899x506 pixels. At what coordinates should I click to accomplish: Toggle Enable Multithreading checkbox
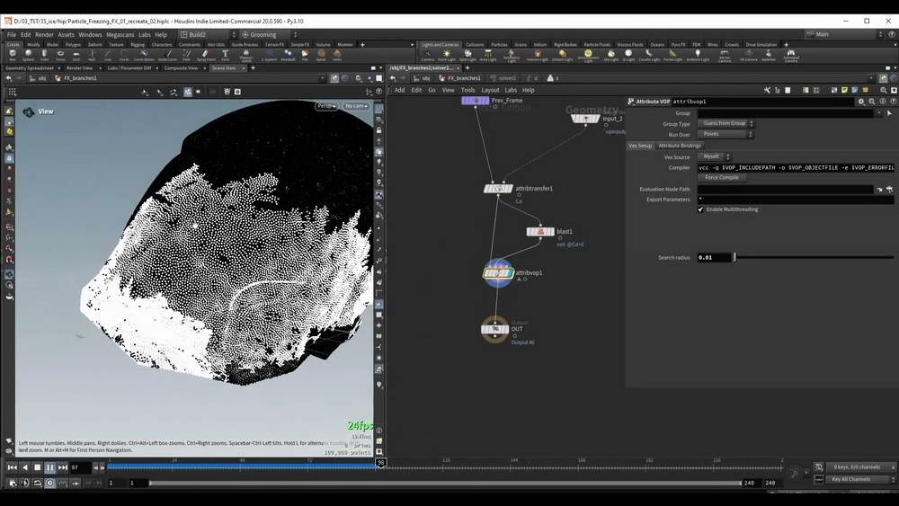pyautogui.click(x=700, y=209)
